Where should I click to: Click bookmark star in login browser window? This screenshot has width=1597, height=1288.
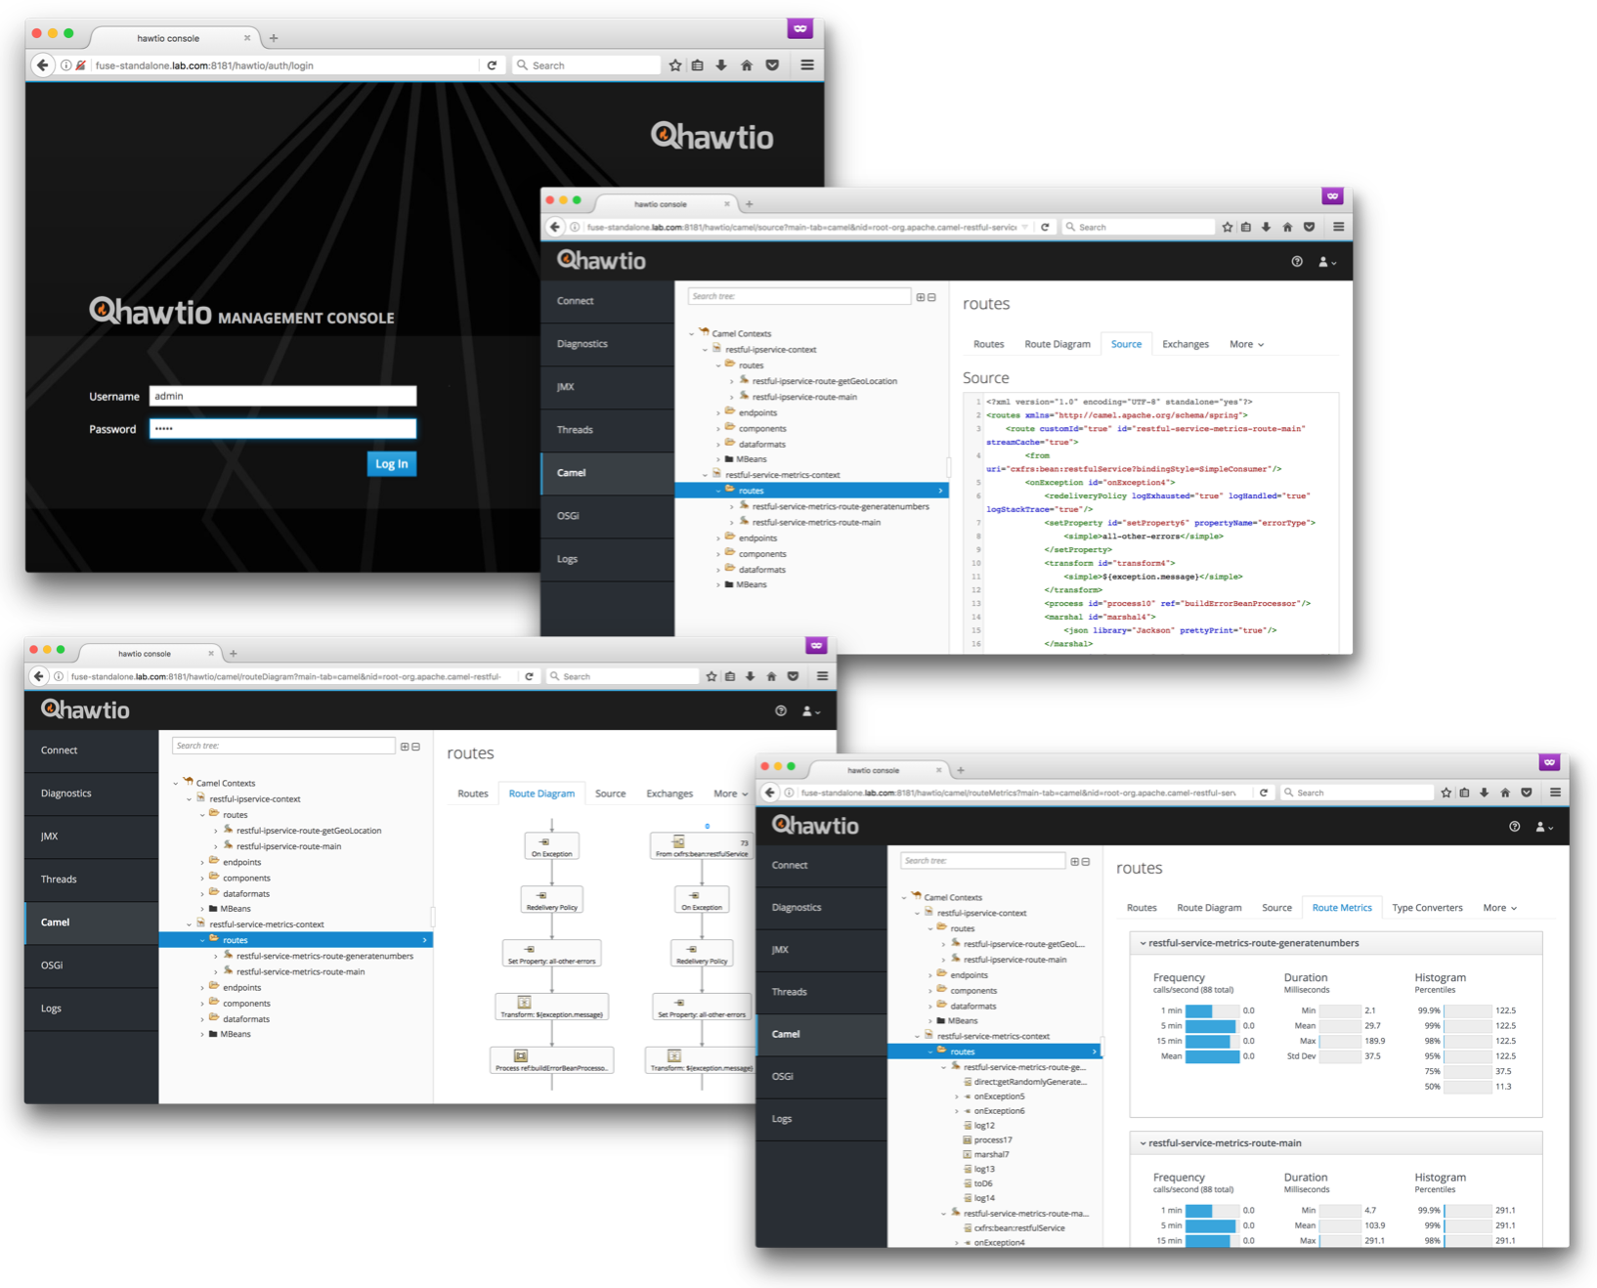point(675,65)
